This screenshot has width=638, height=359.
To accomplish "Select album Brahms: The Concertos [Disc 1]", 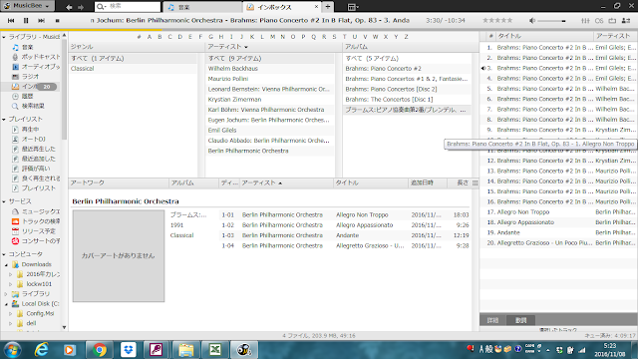I will pos(407,100).
